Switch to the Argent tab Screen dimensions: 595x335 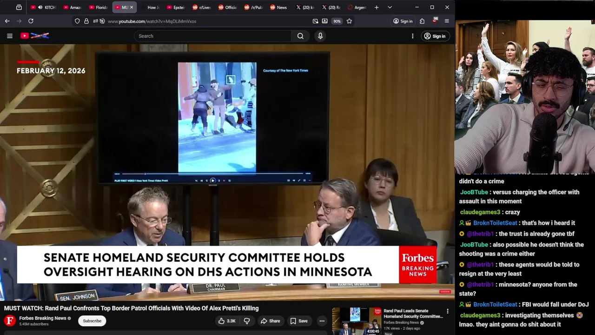tap(357, 7)
